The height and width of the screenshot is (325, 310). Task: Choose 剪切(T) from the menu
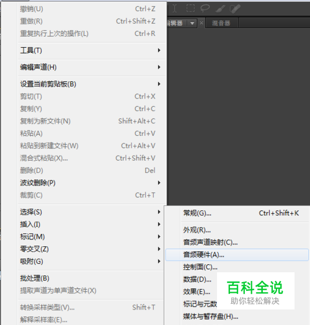[x=92, y=96]
